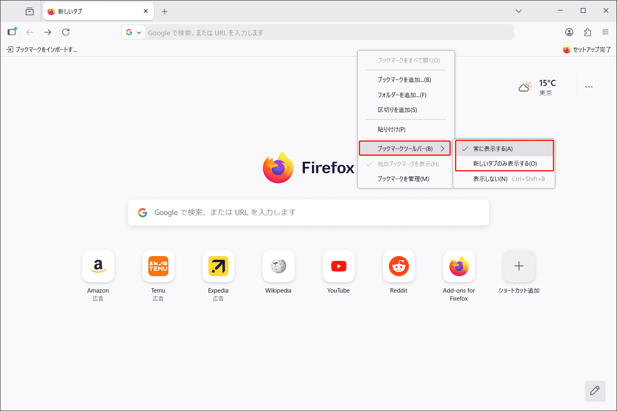Reload the current page
Image resolution: width=617 pixels, height=411 pixels.
[65, 32]
